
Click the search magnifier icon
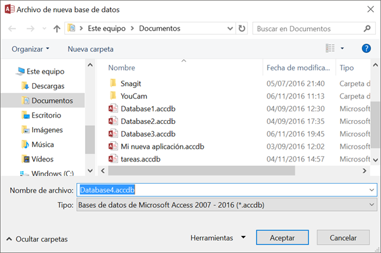tap(367, 29)
